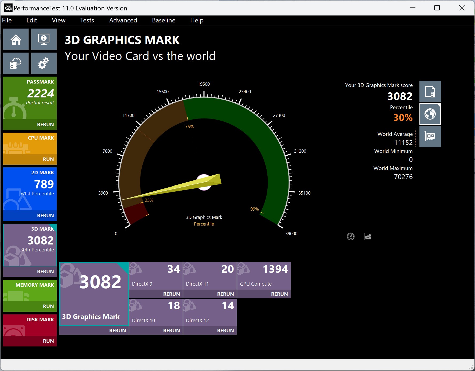
Task: Click the CPU chip icon in CPU Mark tile
Action: pyautogui.click(x=17, y=148)
